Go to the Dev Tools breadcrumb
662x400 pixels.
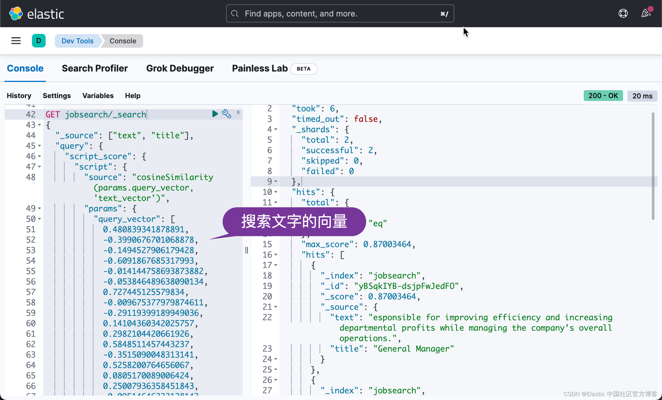click(x=77, y=41)
